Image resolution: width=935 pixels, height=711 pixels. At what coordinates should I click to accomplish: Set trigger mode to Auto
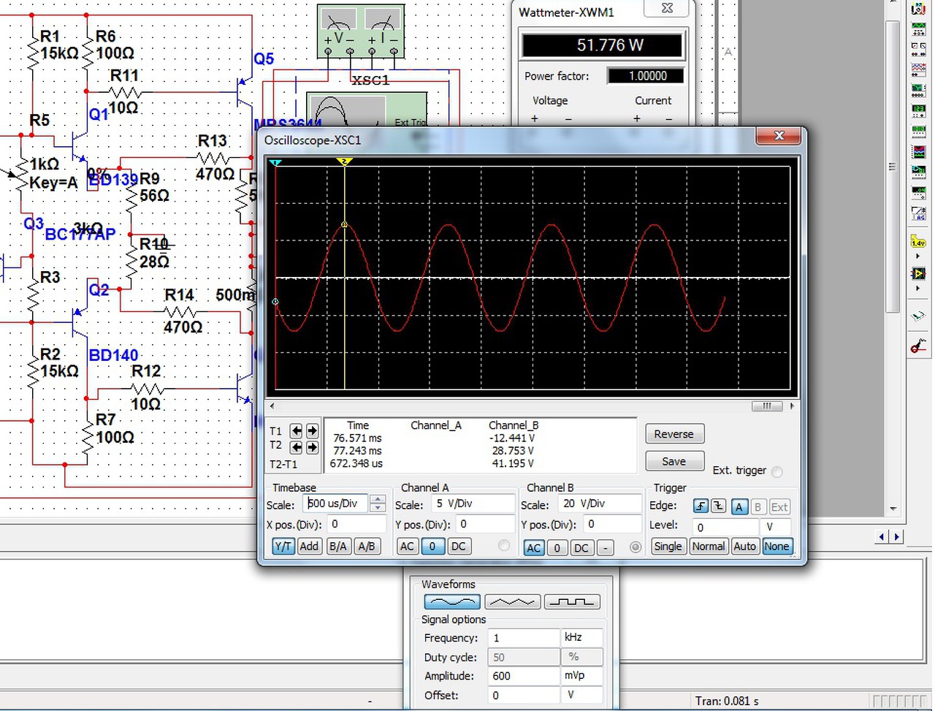coord(745,547)
